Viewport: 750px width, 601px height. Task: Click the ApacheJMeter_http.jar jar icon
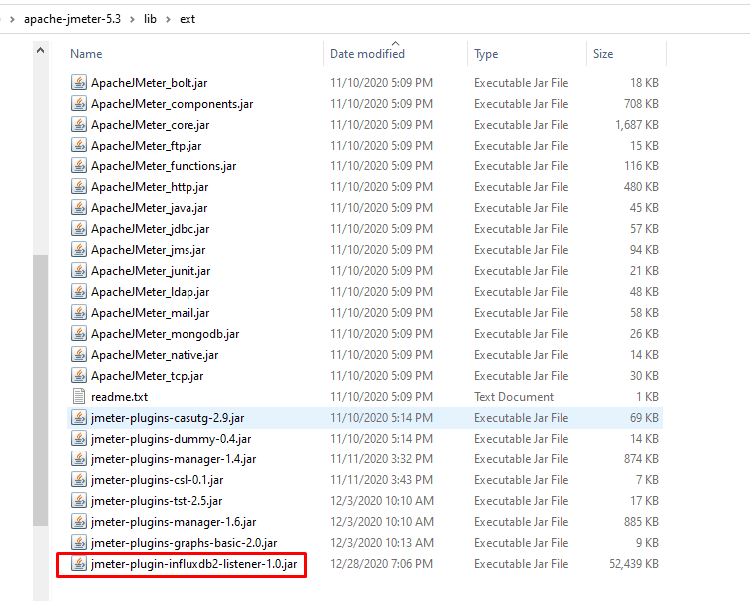[79, 187]
